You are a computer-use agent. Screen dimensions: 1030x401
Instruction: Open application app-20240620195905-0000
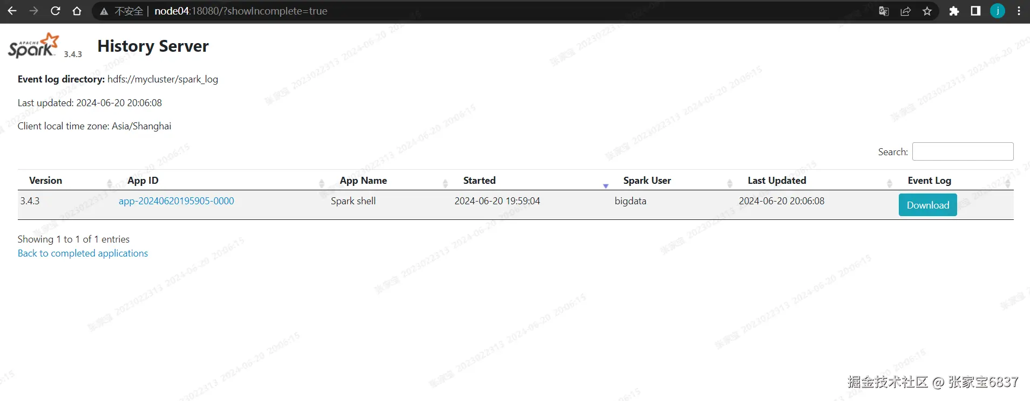point(177,201)
